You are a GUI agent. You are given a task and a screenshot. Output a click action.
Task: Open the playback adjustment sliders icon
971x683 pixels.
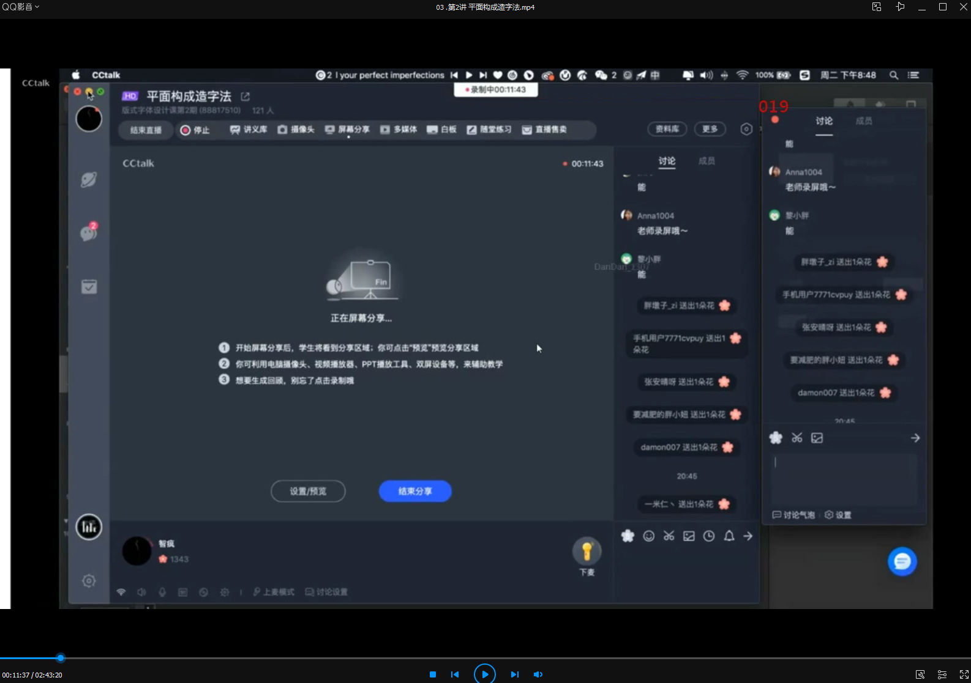942,674
